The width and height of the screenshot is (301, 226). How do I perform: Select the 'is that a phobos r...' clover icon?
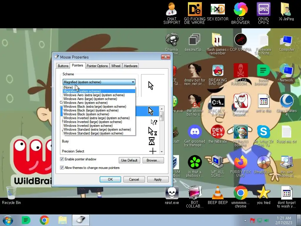(x=195, y=167)
